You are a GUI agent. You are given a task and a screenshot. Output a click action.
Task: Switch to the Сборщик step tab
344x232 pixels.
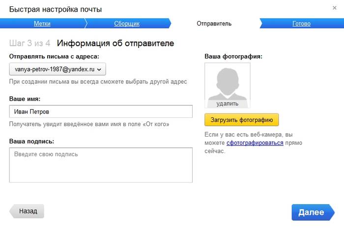pyautogui.click(x=127, y=23)
